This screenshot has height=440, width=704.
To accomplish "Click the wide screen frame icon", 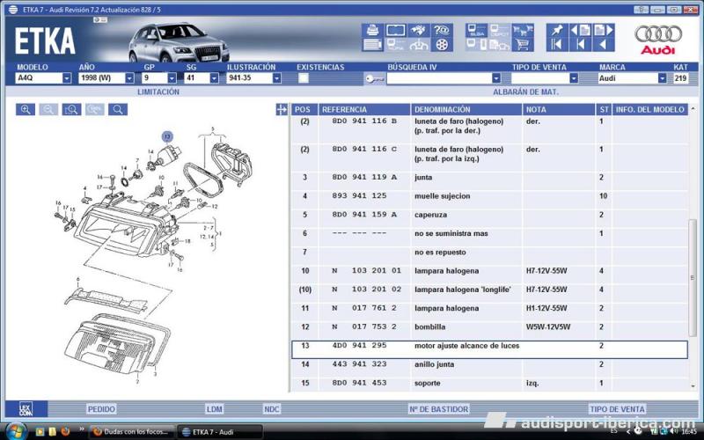I will click(395, 31).
